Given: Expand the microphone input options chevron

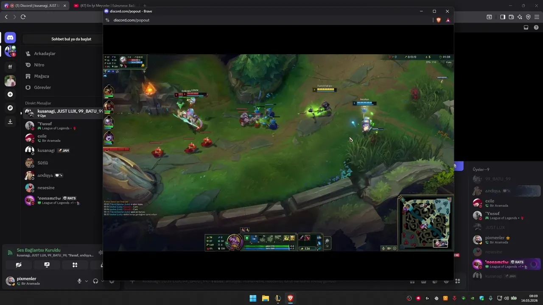Looking at the screenshot, I should click(x=87, y=281).
